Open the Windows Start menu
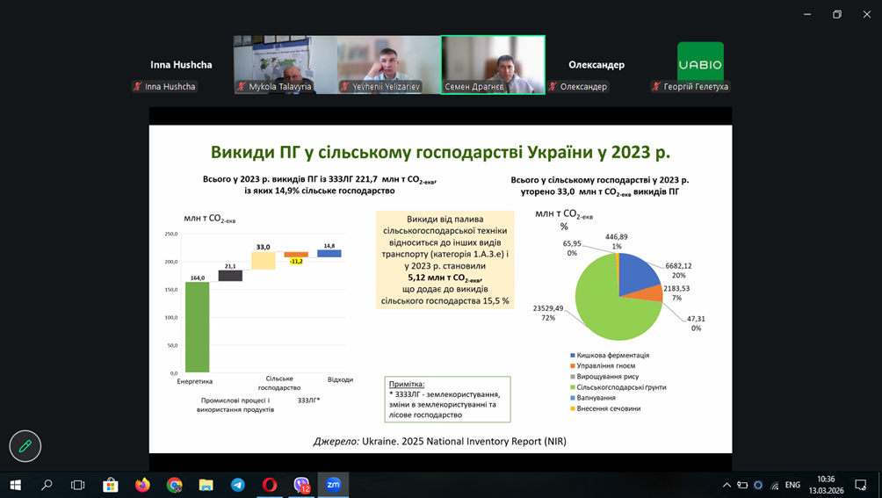 pyautogui.click(x=16, y=485)
